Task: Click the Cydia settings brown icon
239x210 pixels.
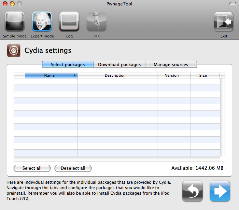Action: click(14, 50)
